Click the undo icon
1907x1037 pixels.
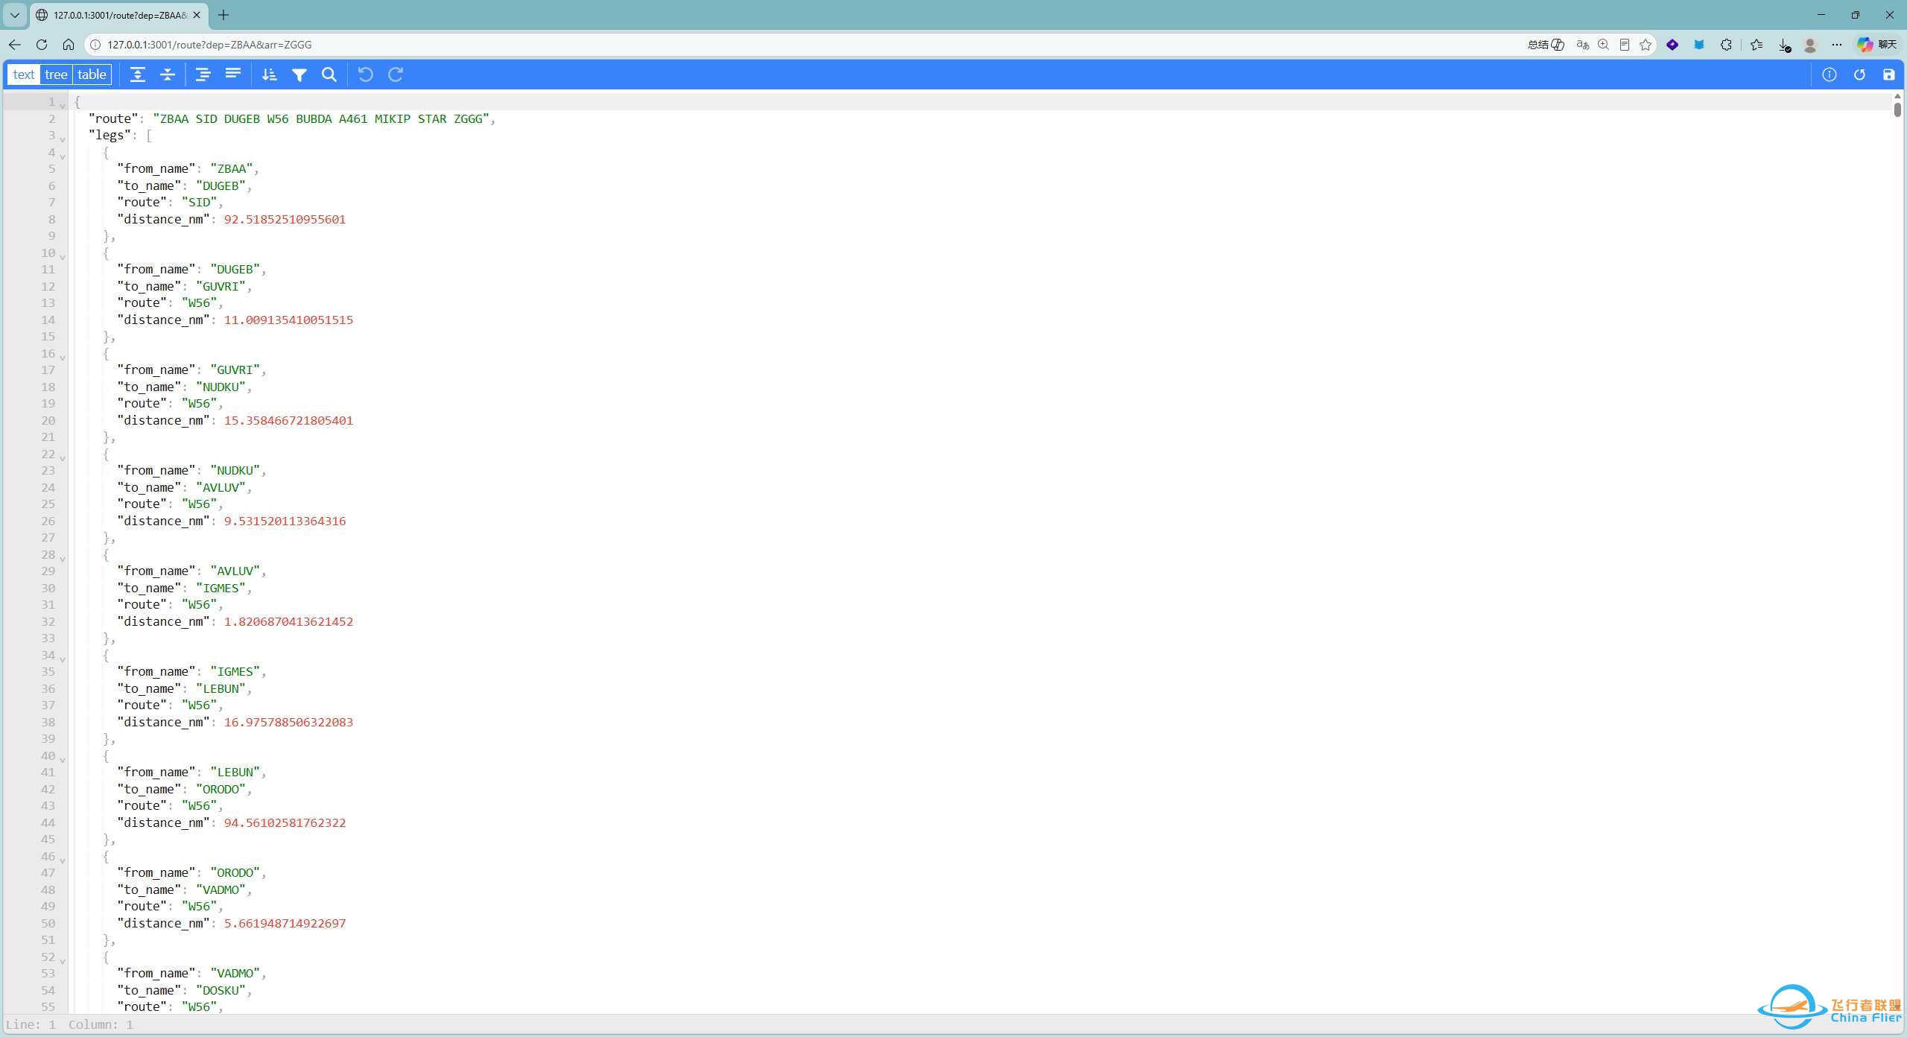click(366, 74)
